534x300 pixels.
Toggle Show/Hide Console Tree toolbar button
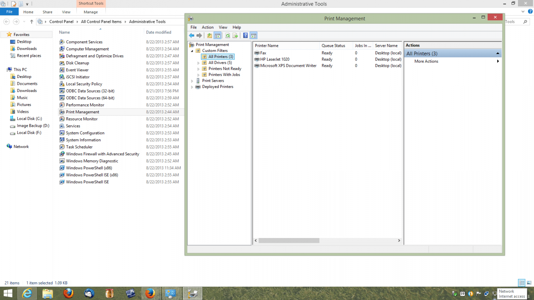217,36
